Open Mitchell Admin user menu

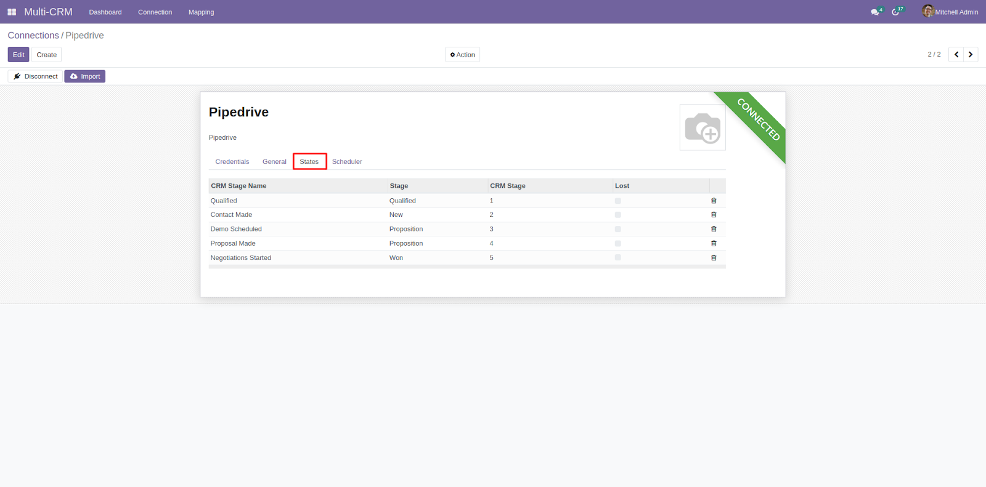coord(950,12)
